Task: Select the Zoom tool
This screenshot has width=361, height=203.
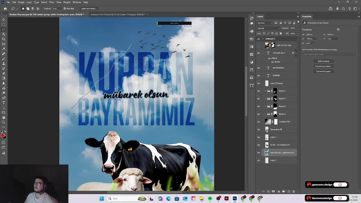Action: point(4,122)
